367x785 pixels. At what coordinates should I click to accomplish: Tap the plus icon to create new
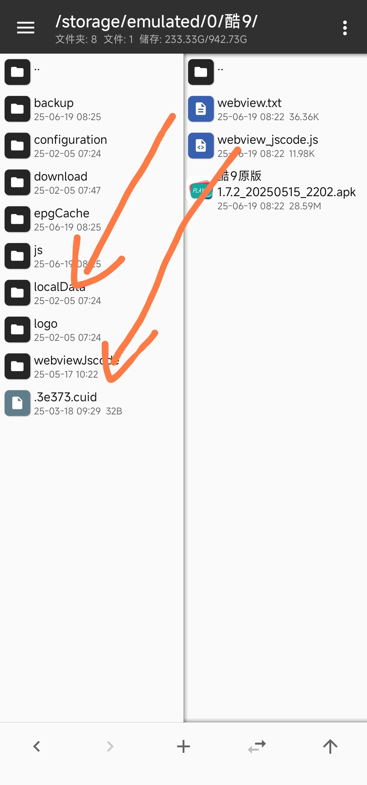[x=183, y=746]
